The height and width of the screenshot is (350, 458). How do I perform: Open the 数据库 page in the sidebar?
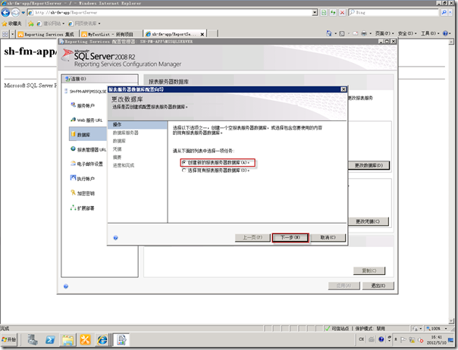coord(88,134)
